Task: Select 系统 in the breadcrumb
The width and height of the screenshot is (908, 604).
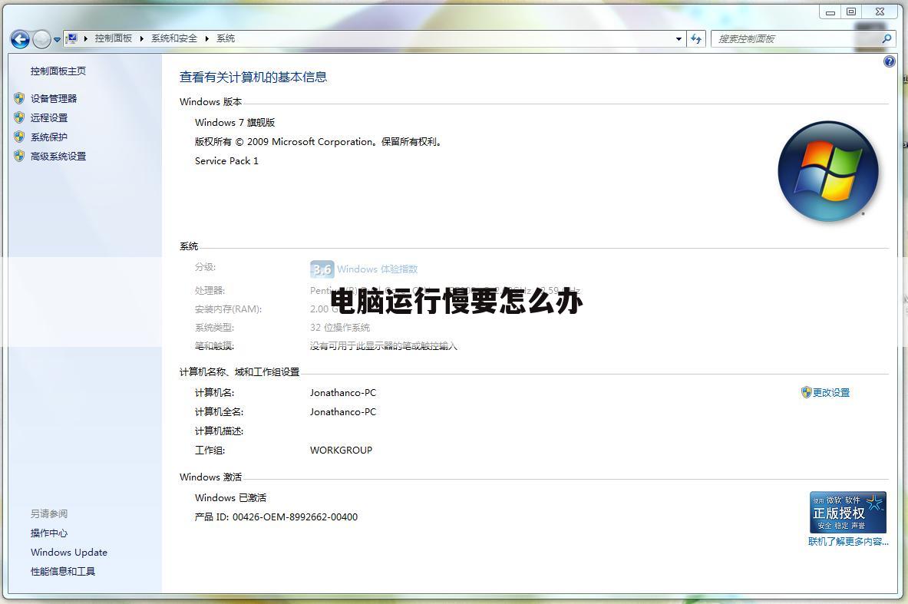Action: click(225, 38)
